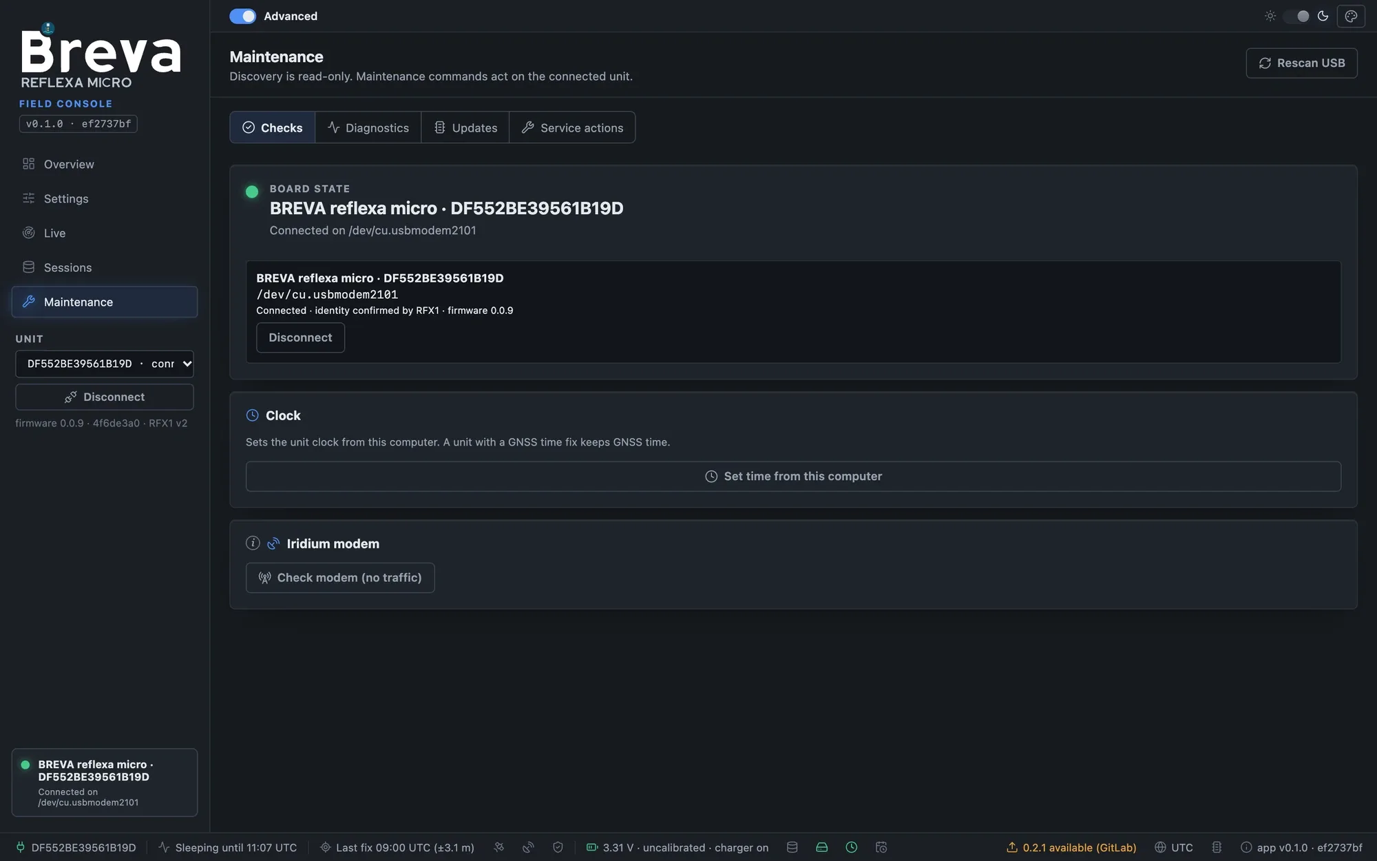The image size is (1377, 861).
Task: Click 0.2.1 available (GitLab) update notice
Action: [x=1071, y=847]
